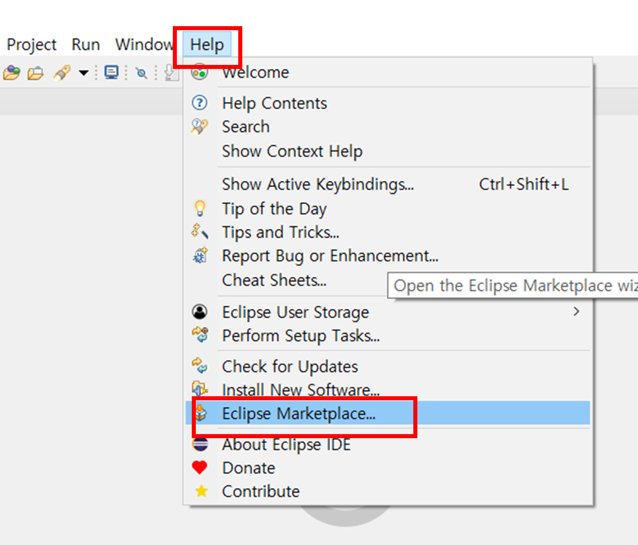The image size is (638, 545).
Task: Click the Perform Setup Tasks icon
Action: (200, 335)
